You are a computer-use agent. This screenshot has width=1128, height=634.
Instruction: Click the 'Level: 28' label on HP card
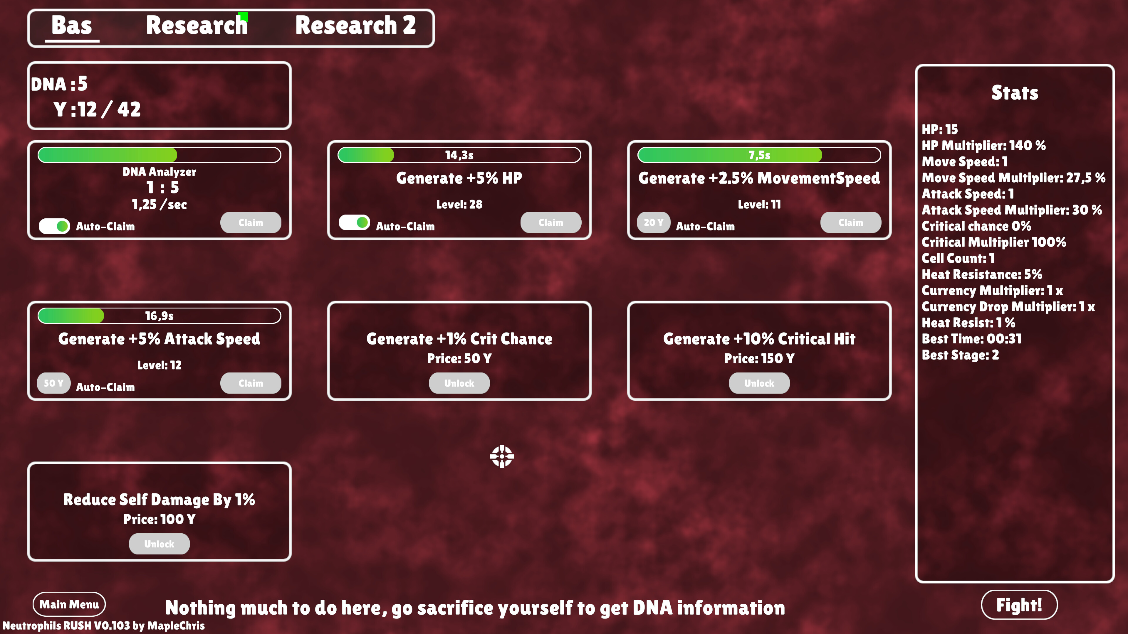coord(459,204)
